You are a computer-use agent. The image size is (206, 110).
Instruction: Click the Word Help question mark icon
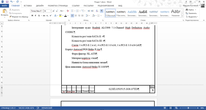tap(186, 2)
